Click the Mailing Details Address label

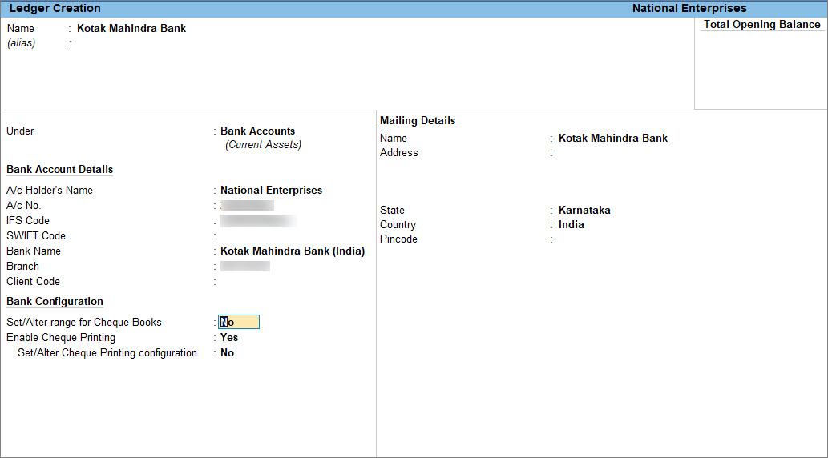(398, 152)
